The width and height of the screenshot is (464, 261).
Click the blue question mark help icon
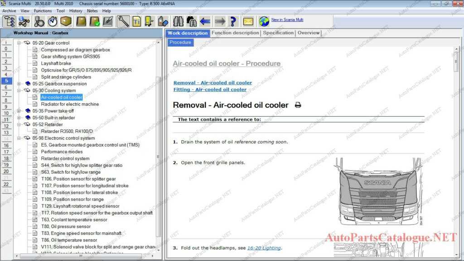pos(233,21)
